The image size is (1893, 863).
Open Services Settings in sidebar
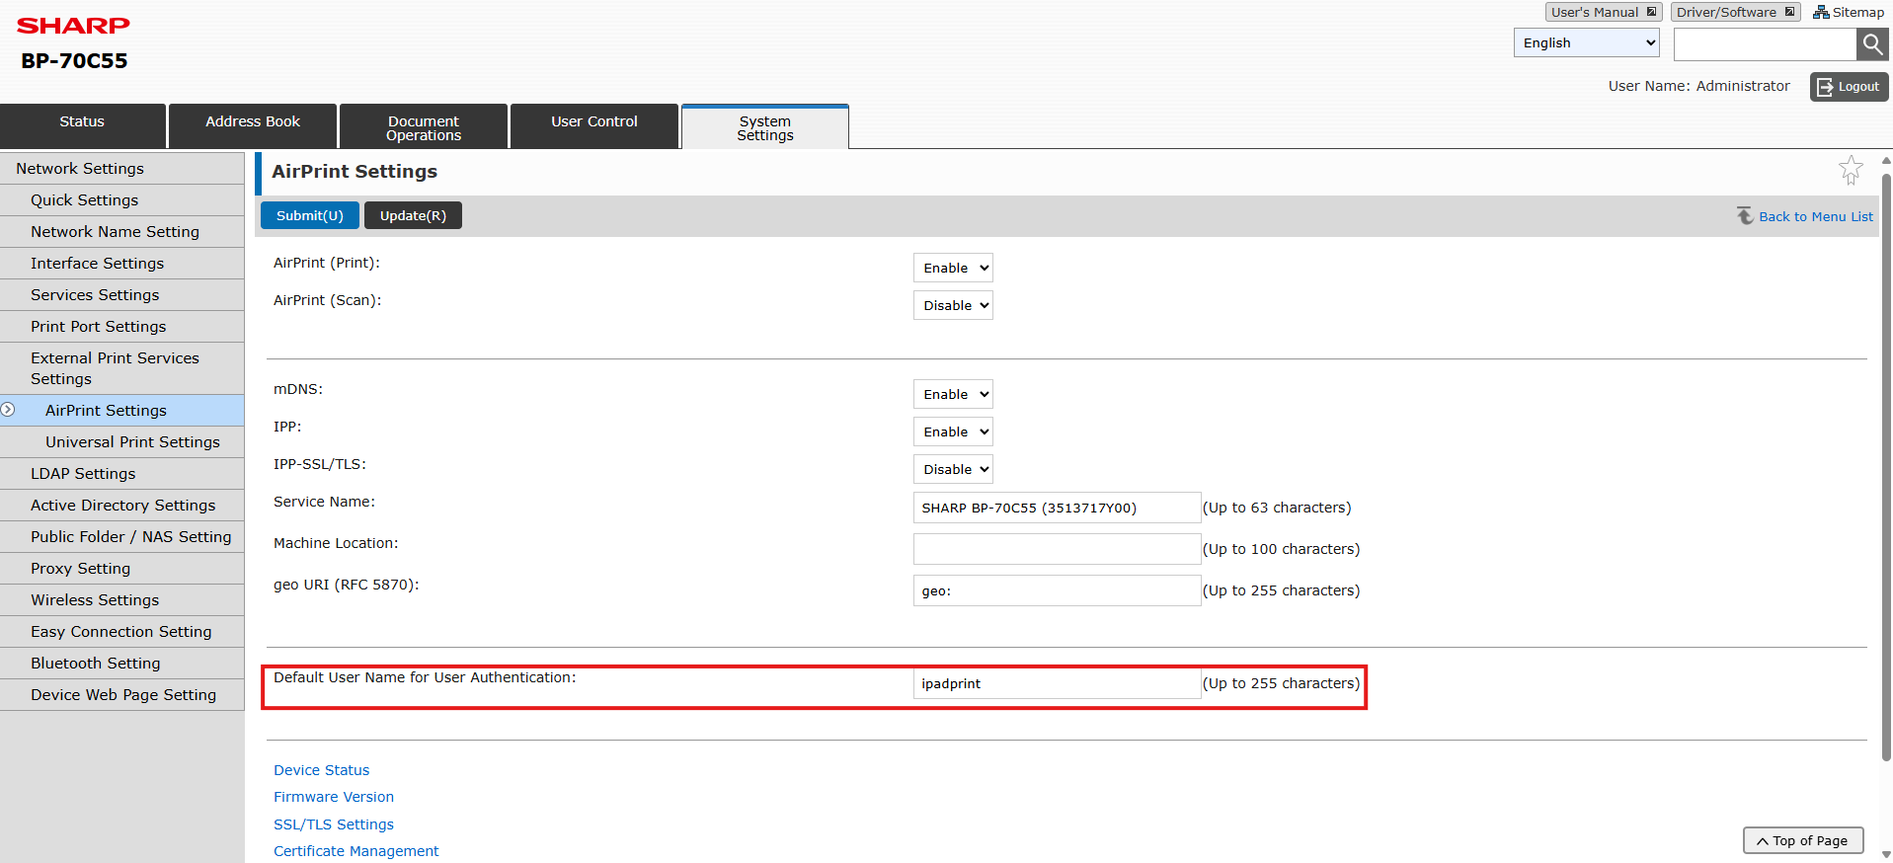[121, 295]
